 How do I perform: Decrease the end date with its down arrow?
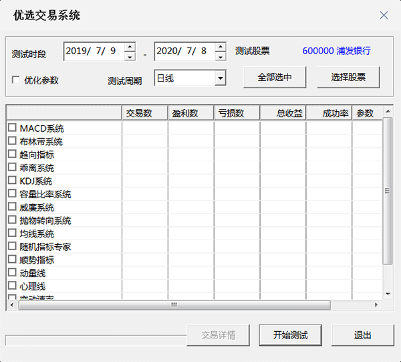point(221,56)
